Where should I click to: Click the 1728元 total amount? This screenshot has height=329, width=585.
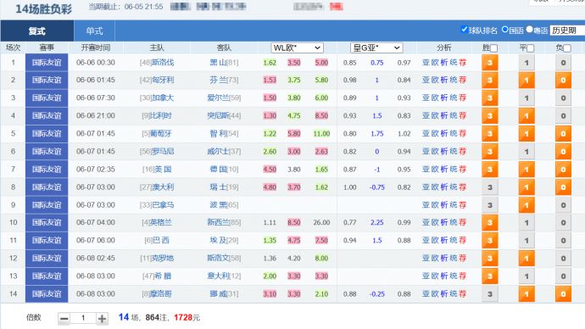tap(187, 318)
